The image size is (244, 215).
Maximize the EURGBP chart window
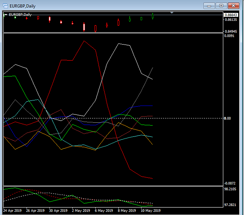coord(221,6)
